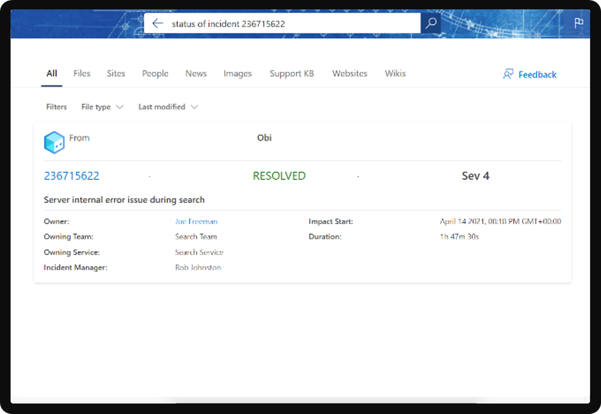Image resolution: width=601 pixels, height=414 pixels.
Task: Click the Rob Johnston incident manager name
Action: [x=198, y=268]
